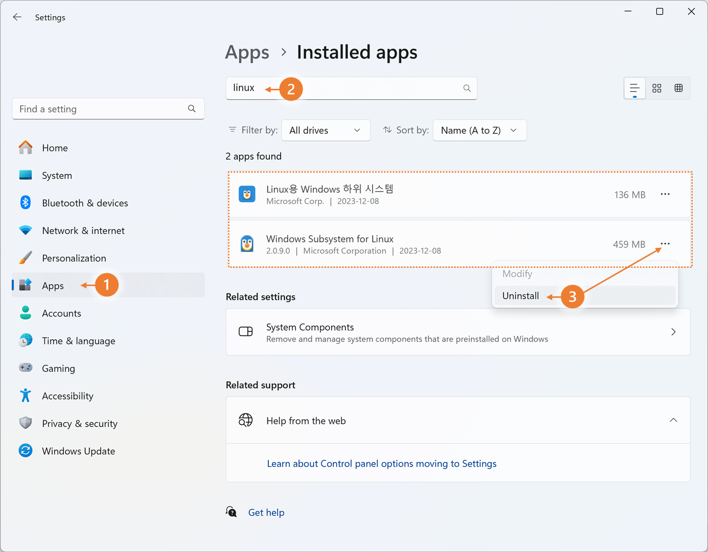Click the installed apps search field containing linux
The width and height of the screenshot is (708, 552).
[x=351, y=88]
